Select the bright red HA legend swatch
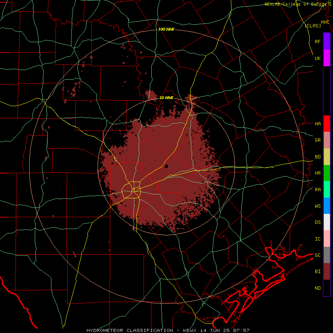Viewport: 333px width, 333px height. coord(327,124)
